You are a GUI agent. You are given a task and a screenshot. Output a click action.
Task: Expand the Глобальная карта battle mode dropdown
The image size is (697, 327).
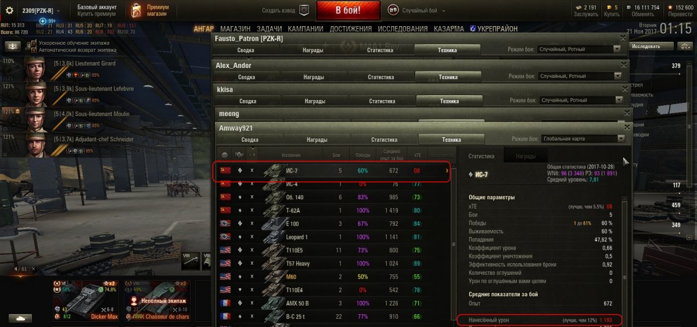583,139
